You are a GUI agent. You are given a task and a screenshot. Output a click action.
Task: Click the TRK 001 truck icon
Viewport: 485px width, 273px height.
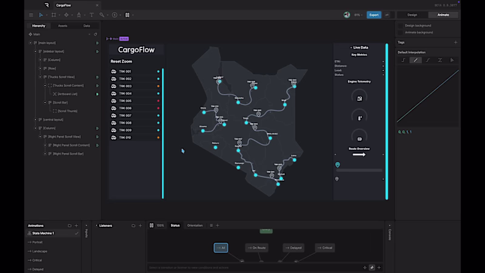tap(114, 72)
